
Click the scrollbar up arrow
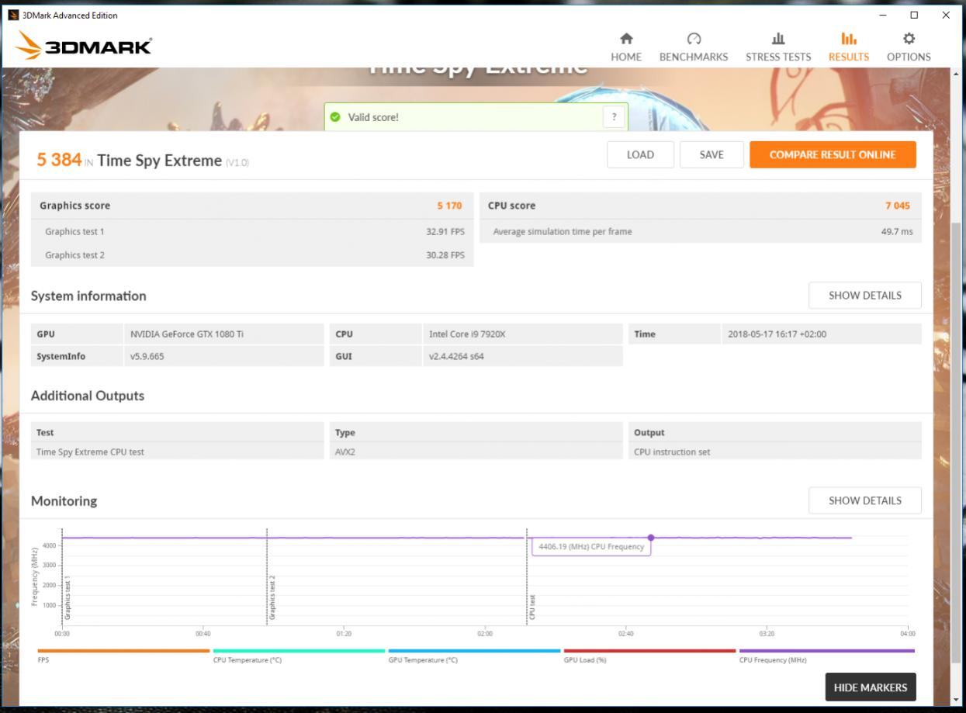(954, 74)
